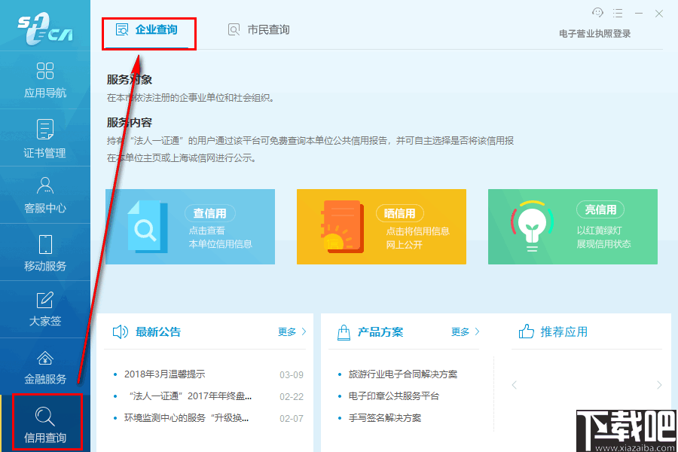Open the 电子营业执照登录 login link
Image resolution: width=678 pixels, height=452 pixels.
pyautogui.click(x=594, y=33)
